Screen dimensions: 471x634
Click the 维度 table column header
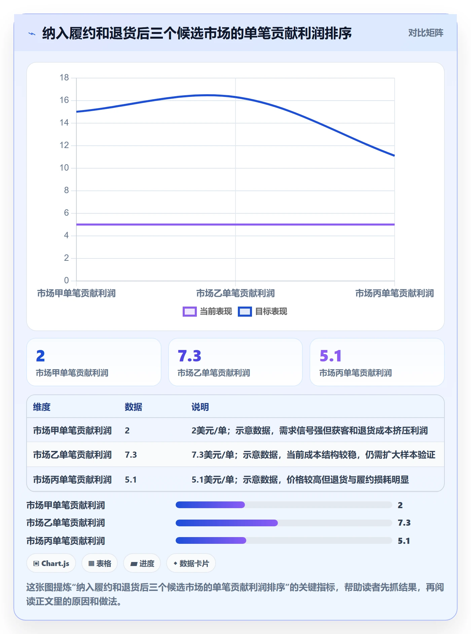point(42,407)
